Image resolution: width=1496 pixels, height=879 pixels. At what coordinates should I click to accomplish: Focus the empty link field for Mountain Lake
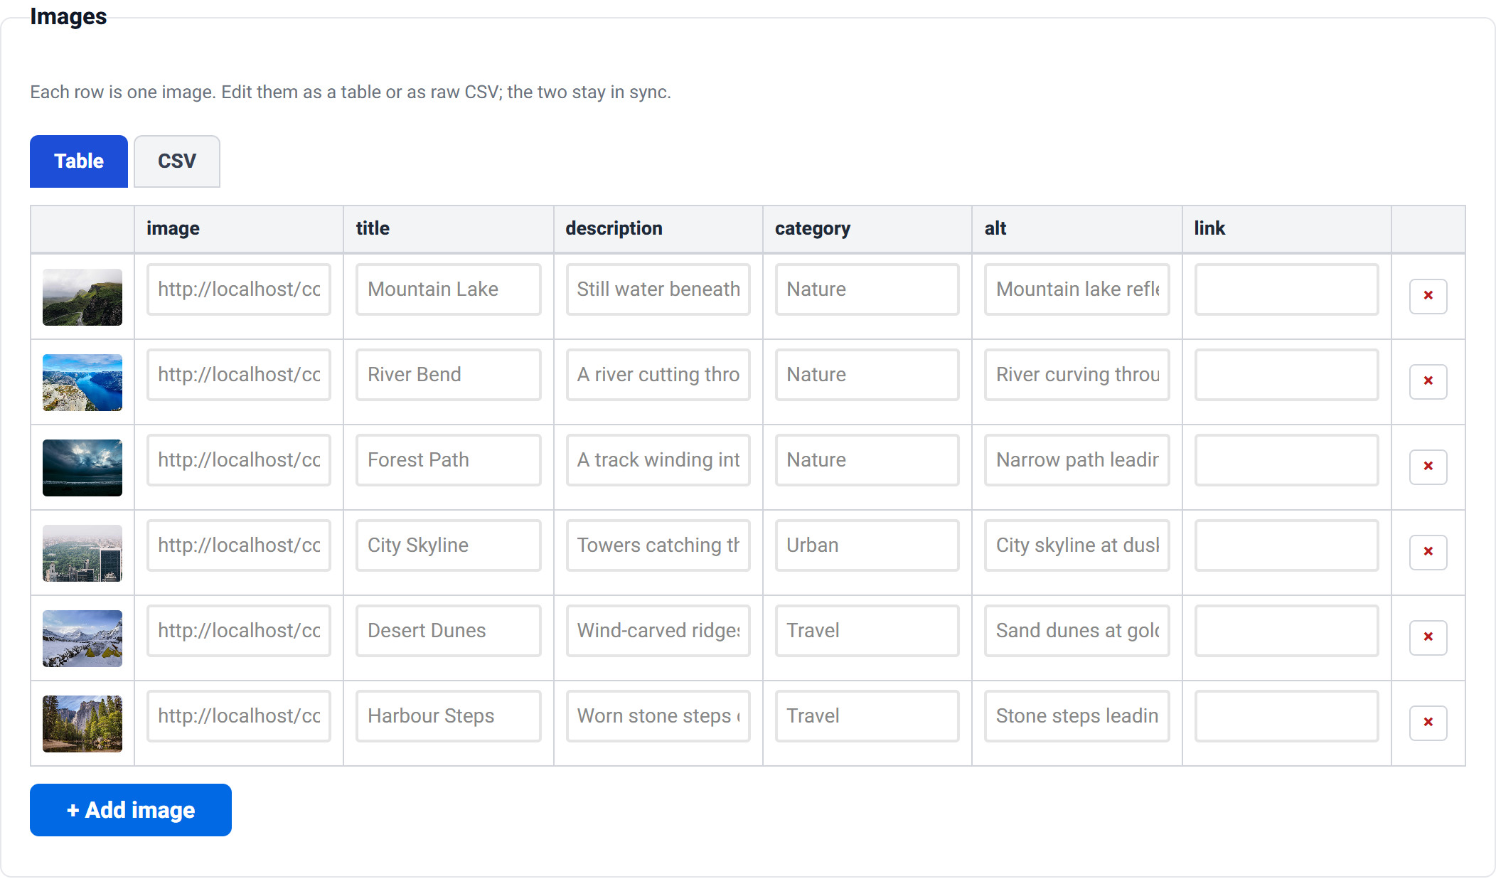1287,289
